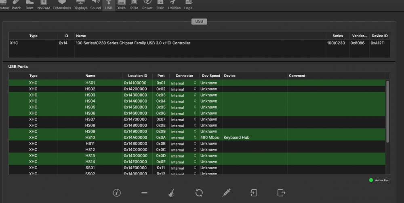This screenshot has width=404, height=203.
Task: Use the USB ports table vertical scrollbar
Action: (x=387, y=112)
